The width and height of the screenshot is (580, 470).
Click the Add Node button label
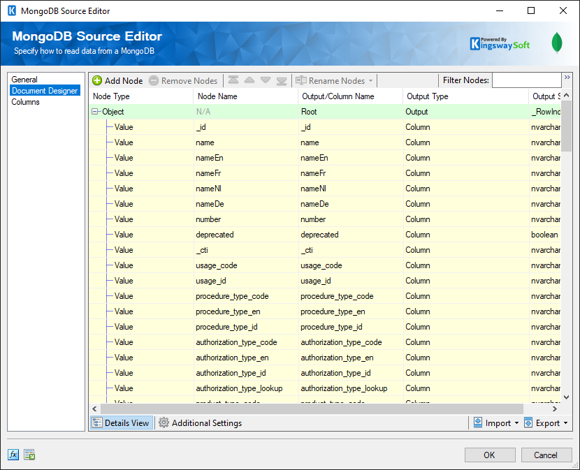pyautogui.click(x=124, y=80)
